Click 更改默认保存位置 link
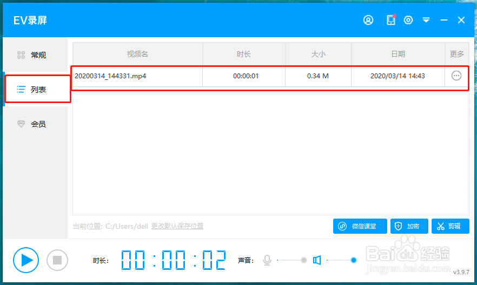 point(177,226)
